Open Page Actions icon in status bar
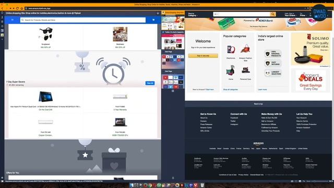The height and width of the screenshot is (188, 334). (304, 181)
